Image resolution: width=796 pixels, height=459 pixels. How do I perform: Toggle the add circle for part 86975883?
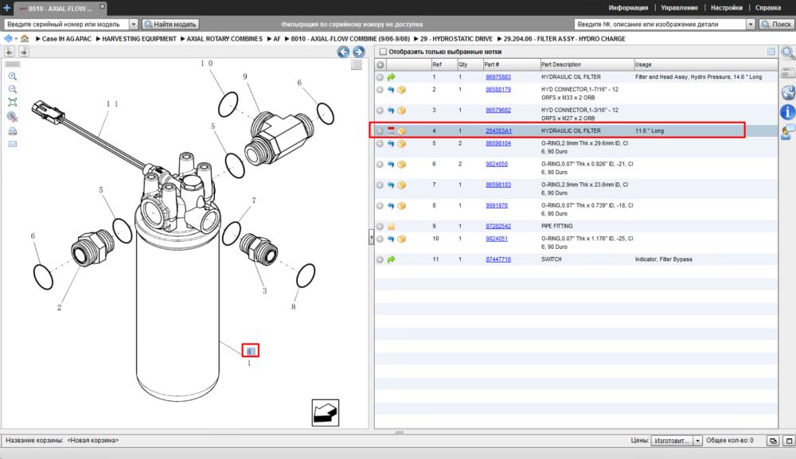click(380, 77)
